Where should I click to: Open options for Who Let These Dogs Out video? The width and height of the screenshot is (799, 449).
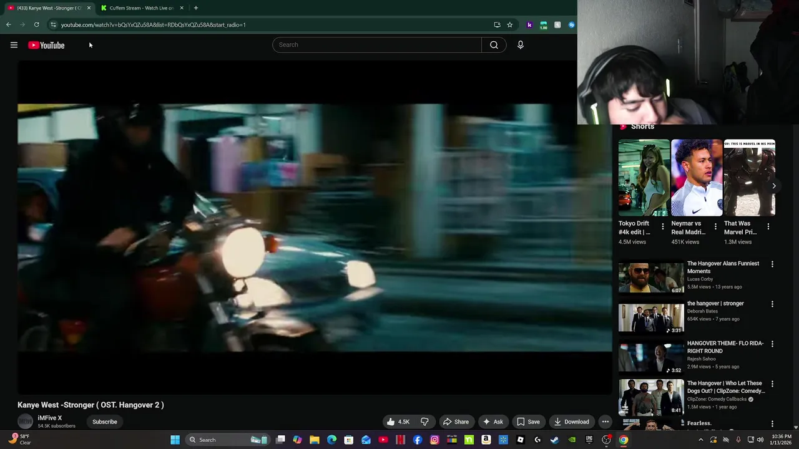click(772, 384)
